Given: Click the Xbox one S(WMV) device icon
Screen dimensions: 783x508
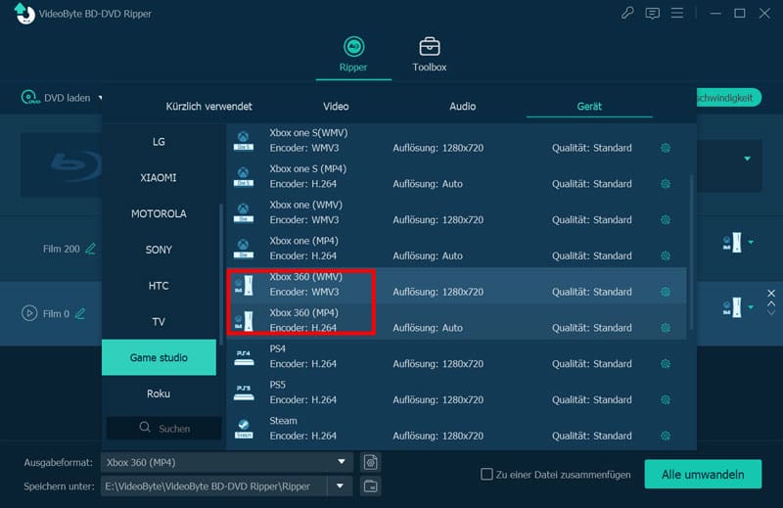Looking at the screenshot, I should click(243, 141).
